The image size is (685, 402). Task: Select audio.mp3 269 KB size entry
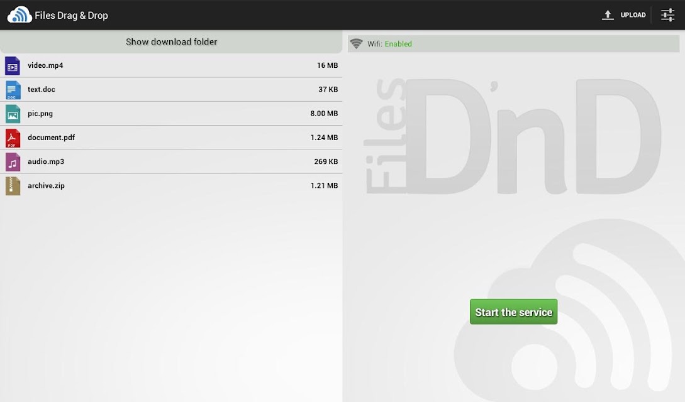tap(326, 161)
